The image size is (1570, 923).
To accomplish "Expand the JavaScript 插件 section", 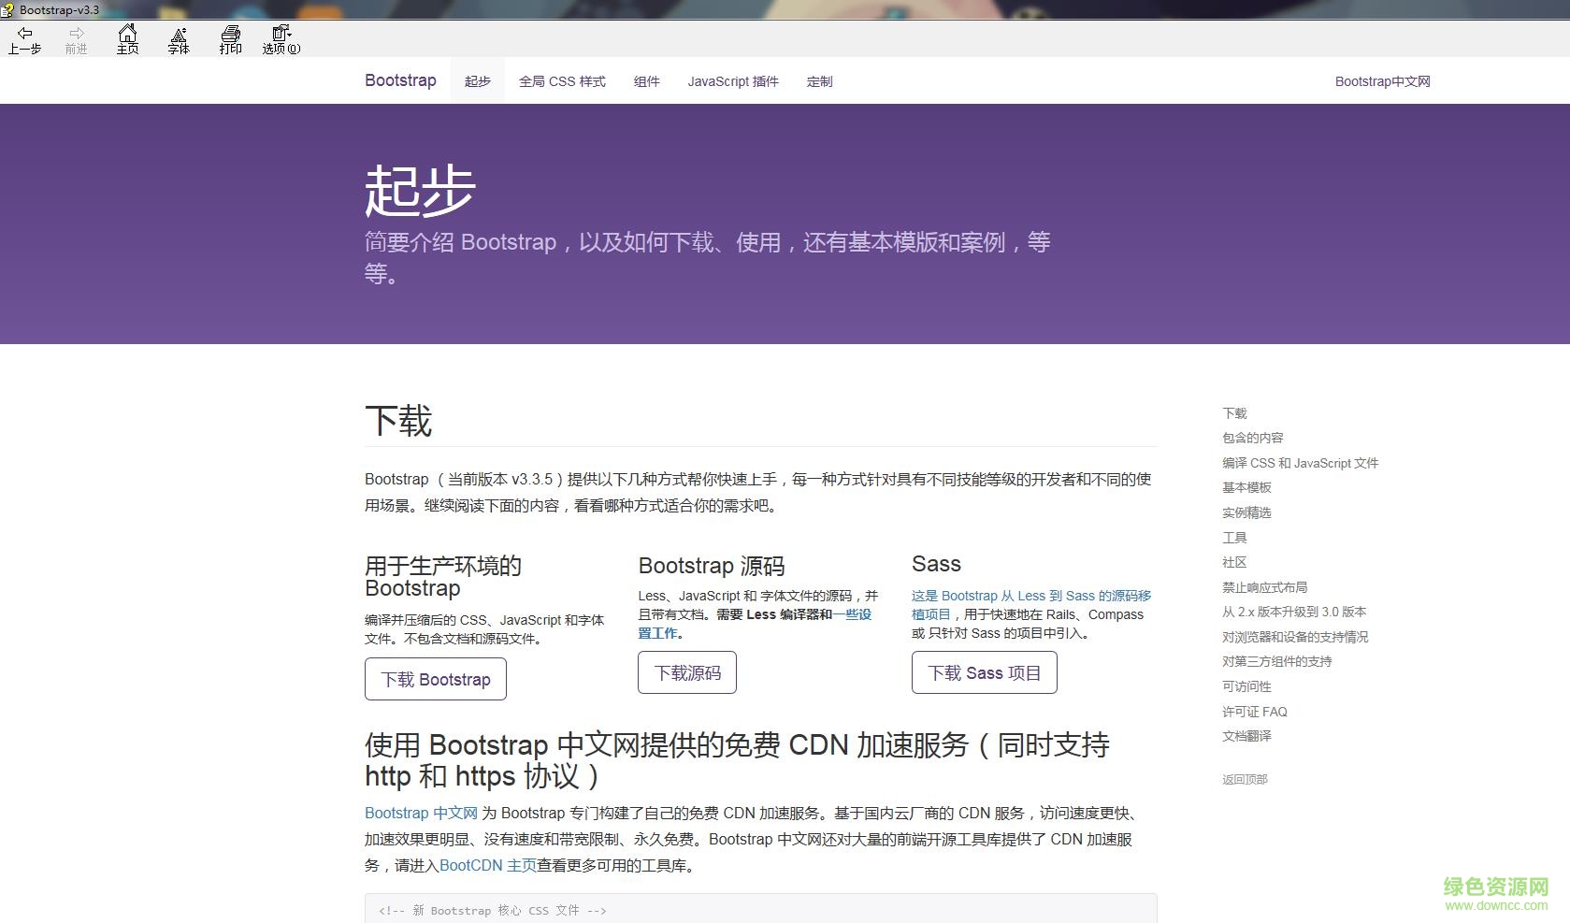I will click(x=733, y=81).
